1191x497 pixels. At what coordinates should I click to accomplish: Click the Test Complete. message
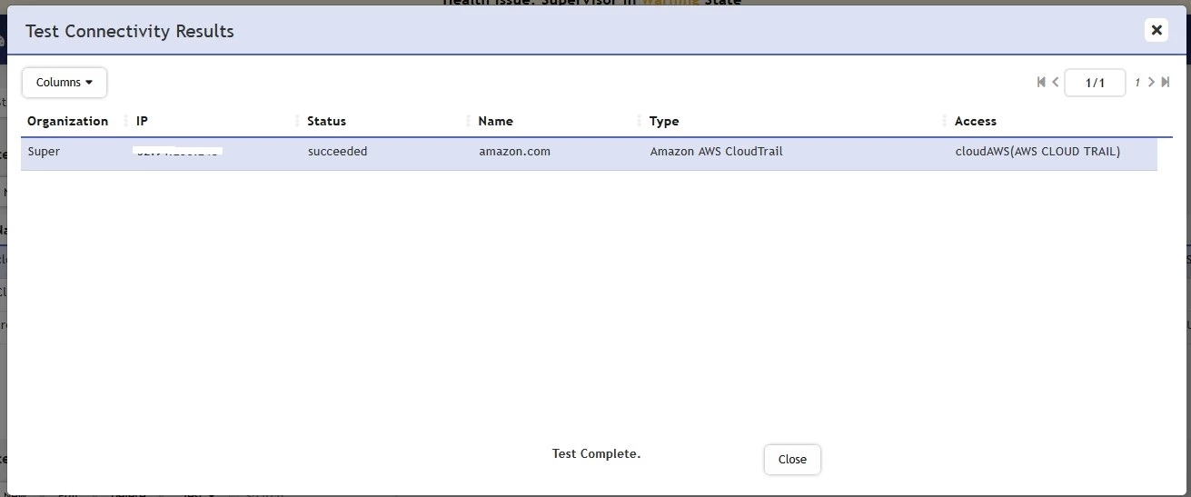[x=596, y=453]
